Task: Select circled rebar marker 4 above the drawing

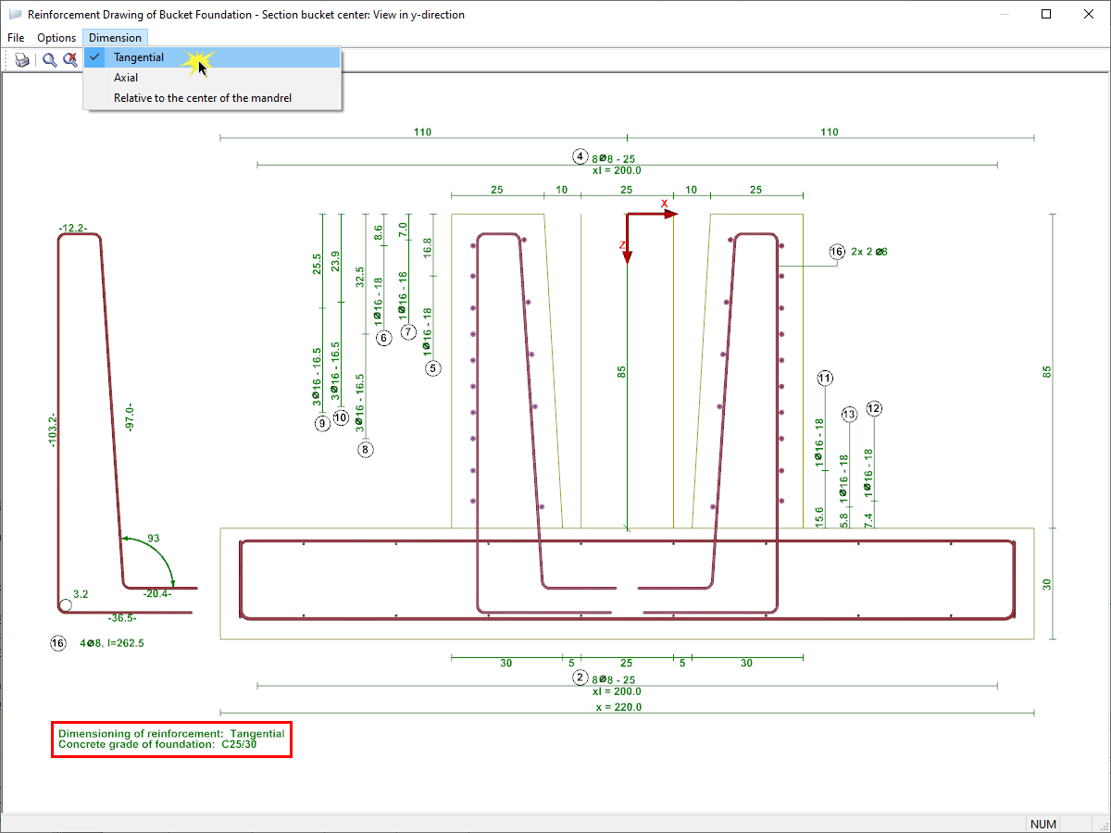Action: (x=579, y=156)
